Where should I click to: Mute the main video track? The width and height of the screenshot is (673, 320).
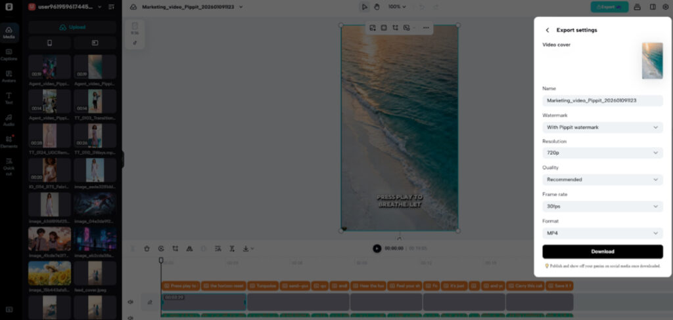coord(131,302)
